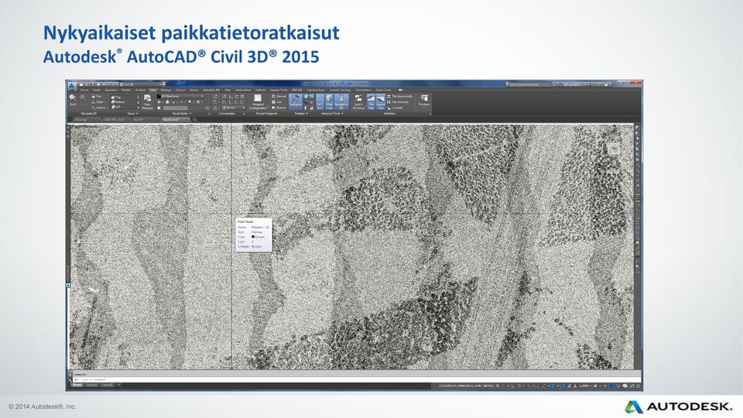
Task: Open Viewport Configuration
Action: [258, 101]
